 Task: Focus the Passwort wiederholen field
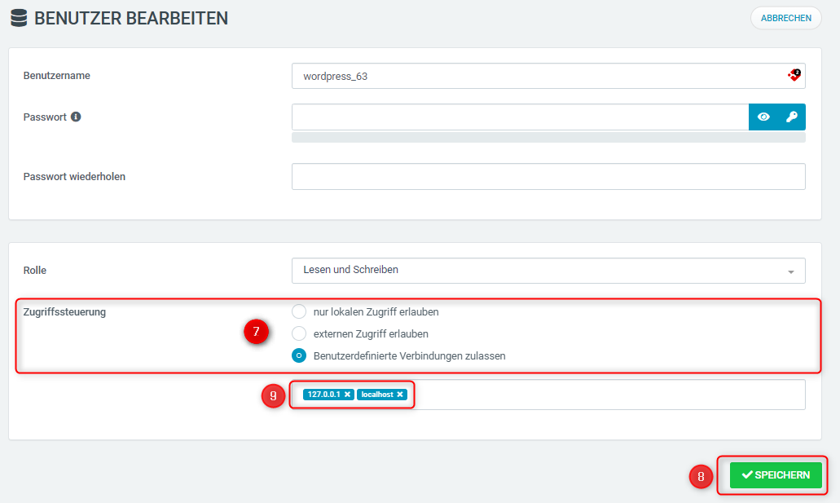coord(548,176)
